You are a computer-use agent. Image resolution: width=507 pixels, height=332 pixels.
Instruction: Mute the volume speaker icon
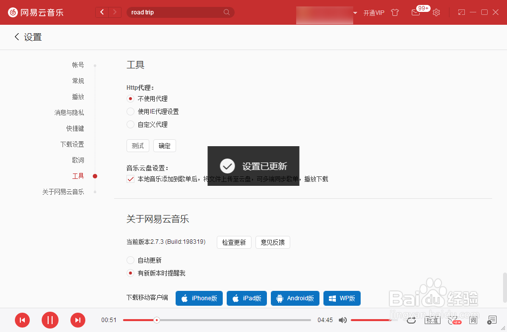click(x=343, y=320)
